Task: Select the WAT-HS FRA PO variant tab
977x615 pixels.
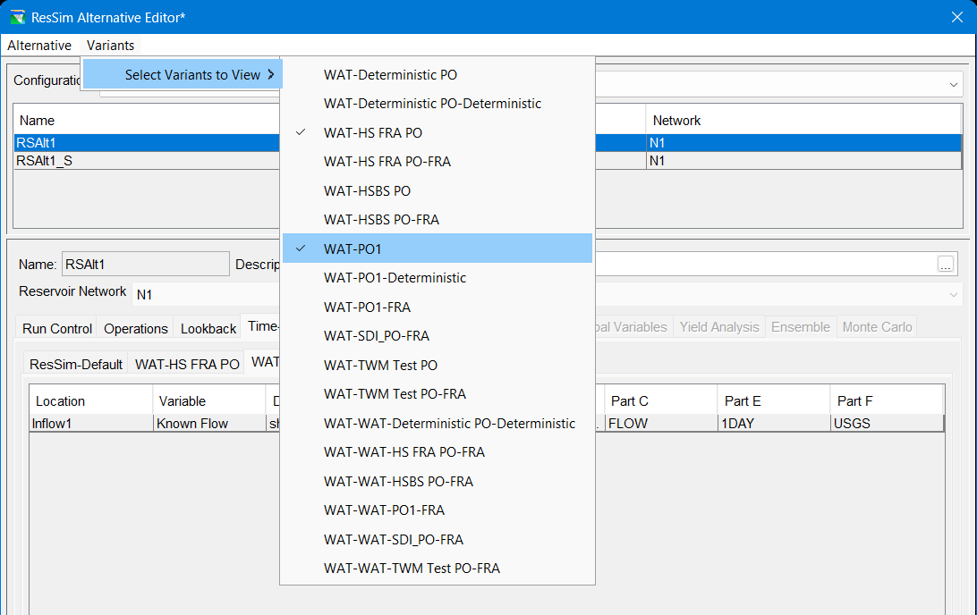Action: (187, 364)
